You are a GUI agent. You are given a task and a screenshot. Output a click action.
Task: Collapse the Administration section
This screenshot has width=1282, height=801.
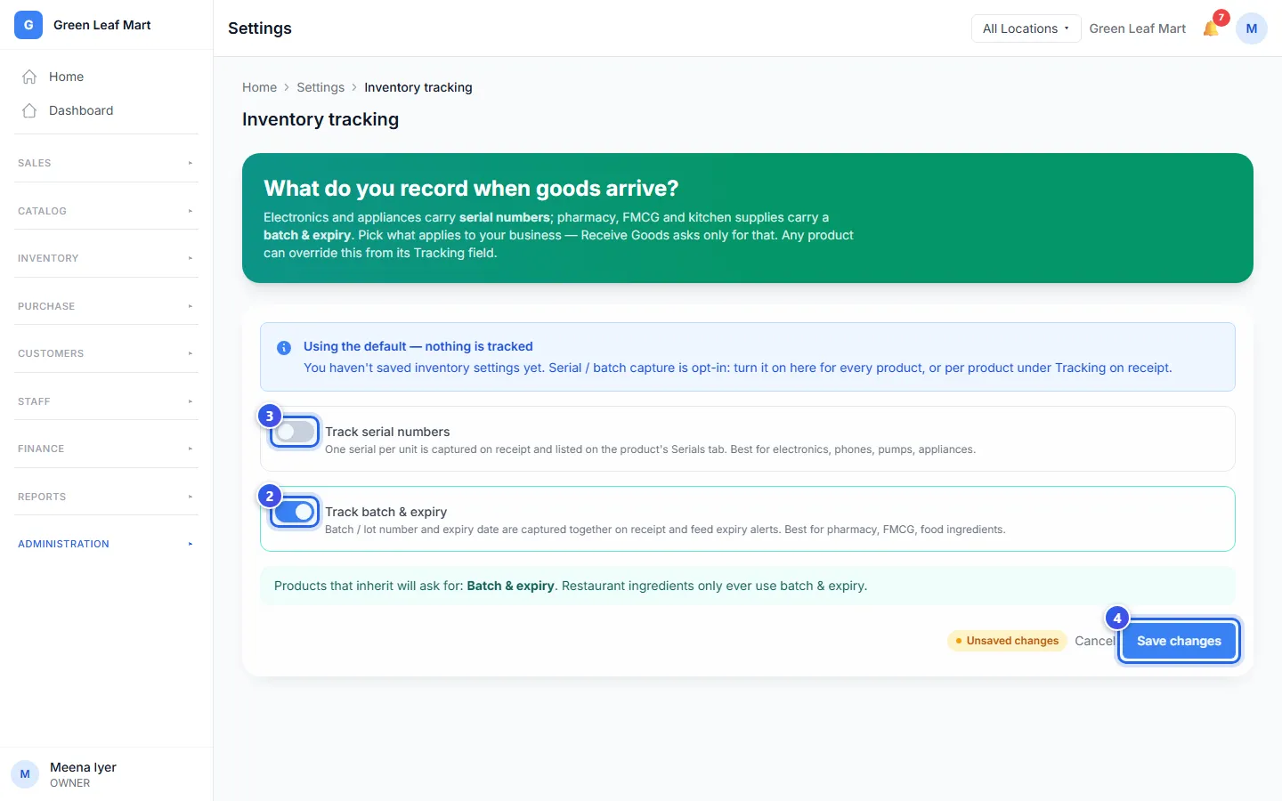(x=107, y=544)
